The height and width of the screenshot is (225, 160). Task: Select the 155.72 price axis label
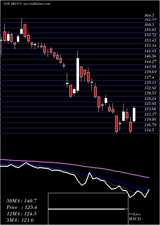click(150, 35)
